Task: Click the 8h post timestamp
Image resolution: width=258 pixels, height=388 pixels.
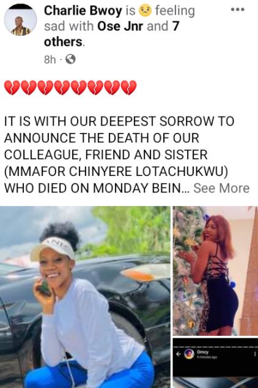Action: click(50, 59)
